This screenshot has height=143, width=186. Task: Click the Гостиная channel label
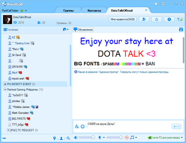coord(13,30)
